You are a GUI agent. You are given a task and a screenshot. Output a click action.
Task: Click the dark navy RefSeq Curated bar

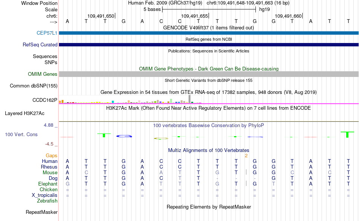[x=209, y=45]
